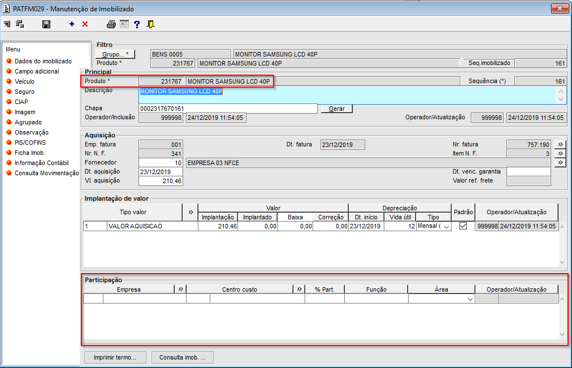Toggle the Padrão checkbox in value row
The width and height of the screenshot is (572, 368).
(x=463, y=226)
